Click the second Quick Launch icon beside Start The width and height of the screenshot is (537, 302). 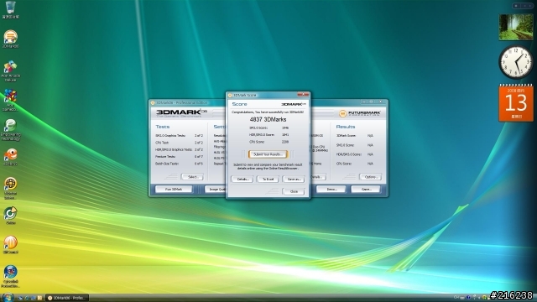point(27,298)
